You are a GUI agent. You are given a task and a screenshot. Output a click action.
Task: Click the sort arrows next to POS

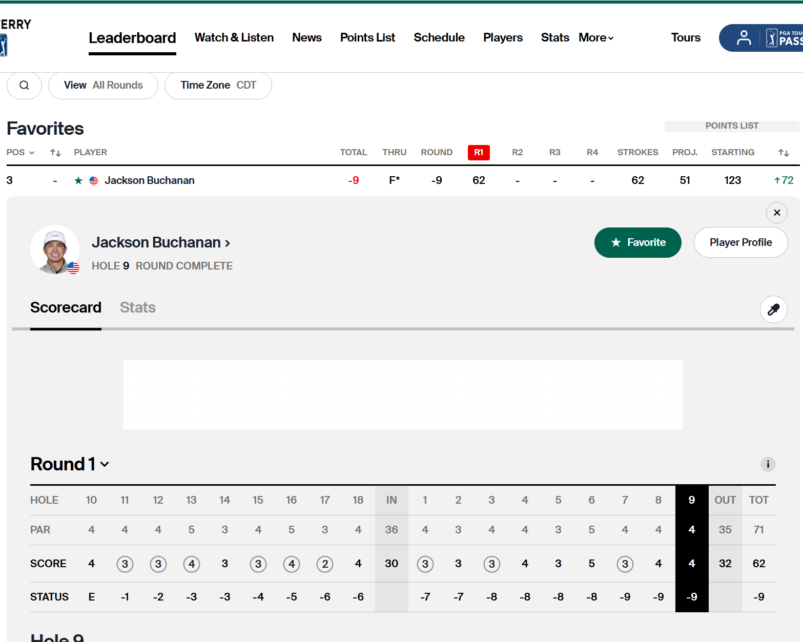click(x=56, y=153)
